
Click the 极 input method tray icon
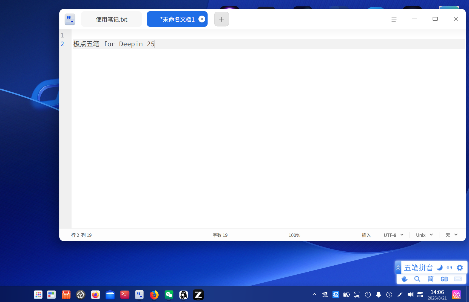point(336,295)
